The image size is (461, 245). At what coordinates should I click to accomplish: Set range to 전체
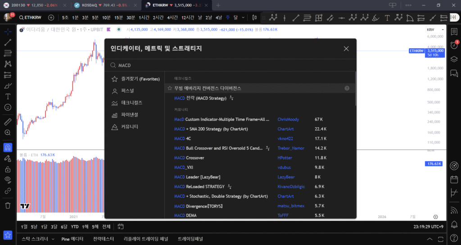tap(106, 227)
